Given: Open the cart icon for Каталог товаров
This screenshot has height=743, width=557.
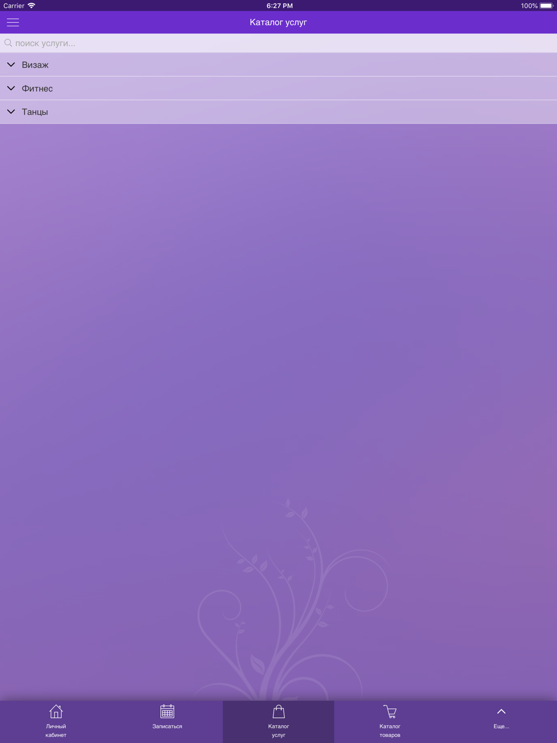Looking at the screenshot, I should tap(390, 711).
